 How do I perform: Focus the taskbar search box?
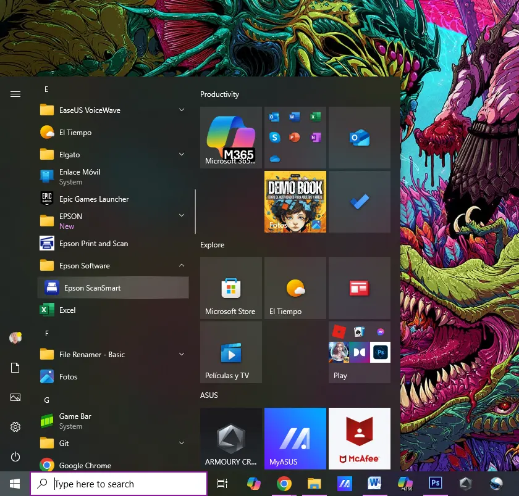[x=119, y=484]
